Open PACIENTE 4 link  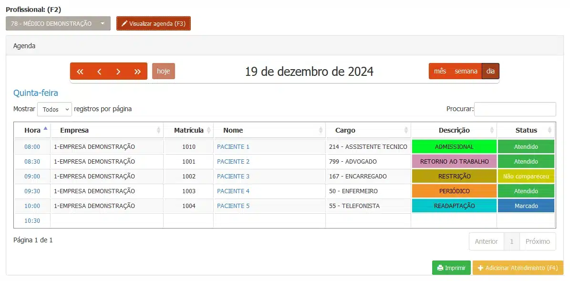click(x=233, y=191)
